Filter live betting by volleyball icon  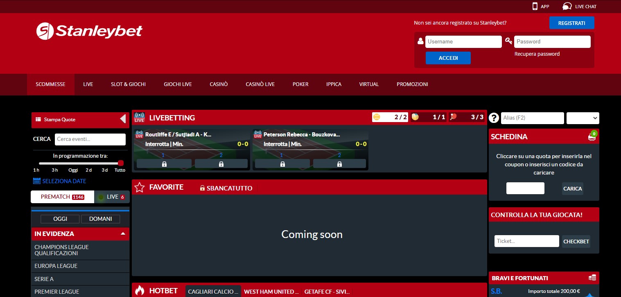point(415,117)
